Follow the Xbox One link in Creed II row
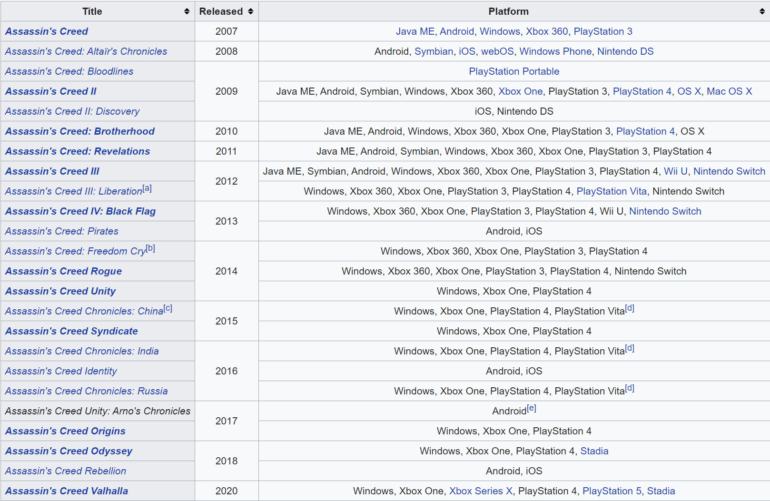Screen dimensions: 770x501 [x=521, y=91]
